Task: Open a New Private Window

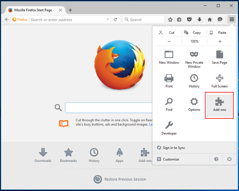Action: coord(194,59)
